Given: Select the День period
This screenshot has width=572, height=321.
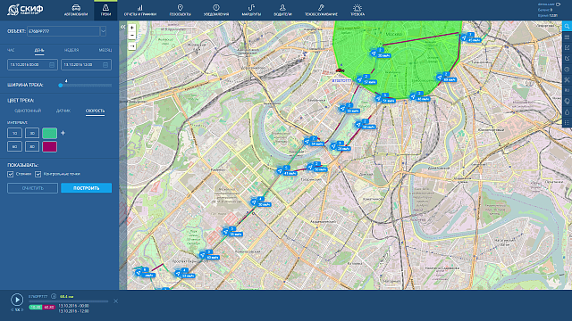Looking at the screenshot, I should [39, 50].
